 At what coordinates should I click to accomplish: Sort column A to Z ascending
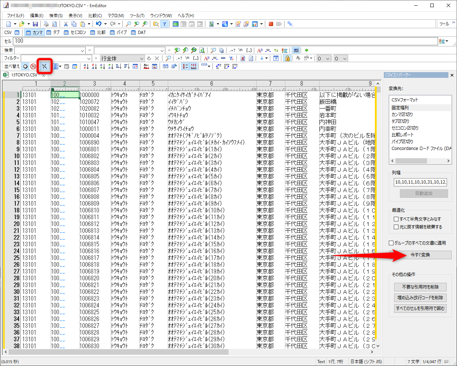(86, 66)
